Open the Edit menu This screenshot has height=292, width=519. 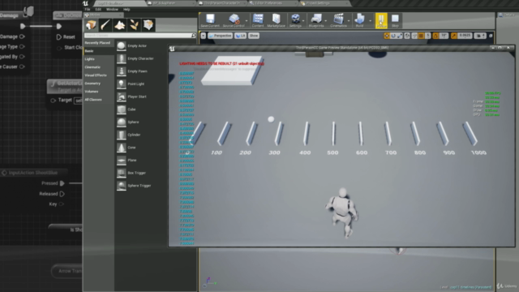[98, 9]
